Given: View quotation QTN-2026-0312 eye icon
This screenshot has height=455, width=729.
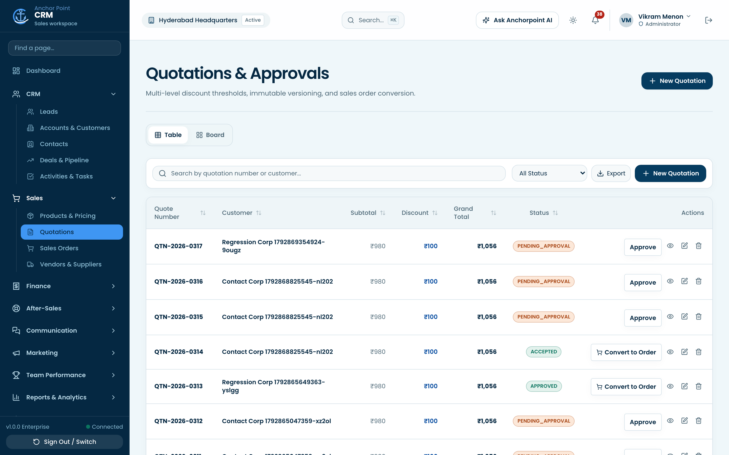Looking at the screenshot, I should click(670, 421).
